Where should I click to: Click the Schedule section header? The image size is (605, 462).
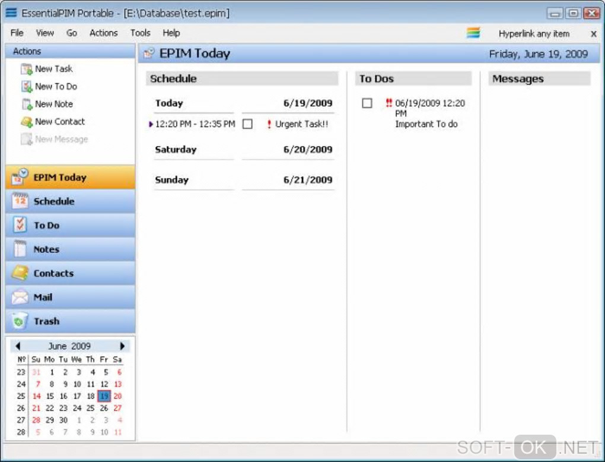click(242, 78)
